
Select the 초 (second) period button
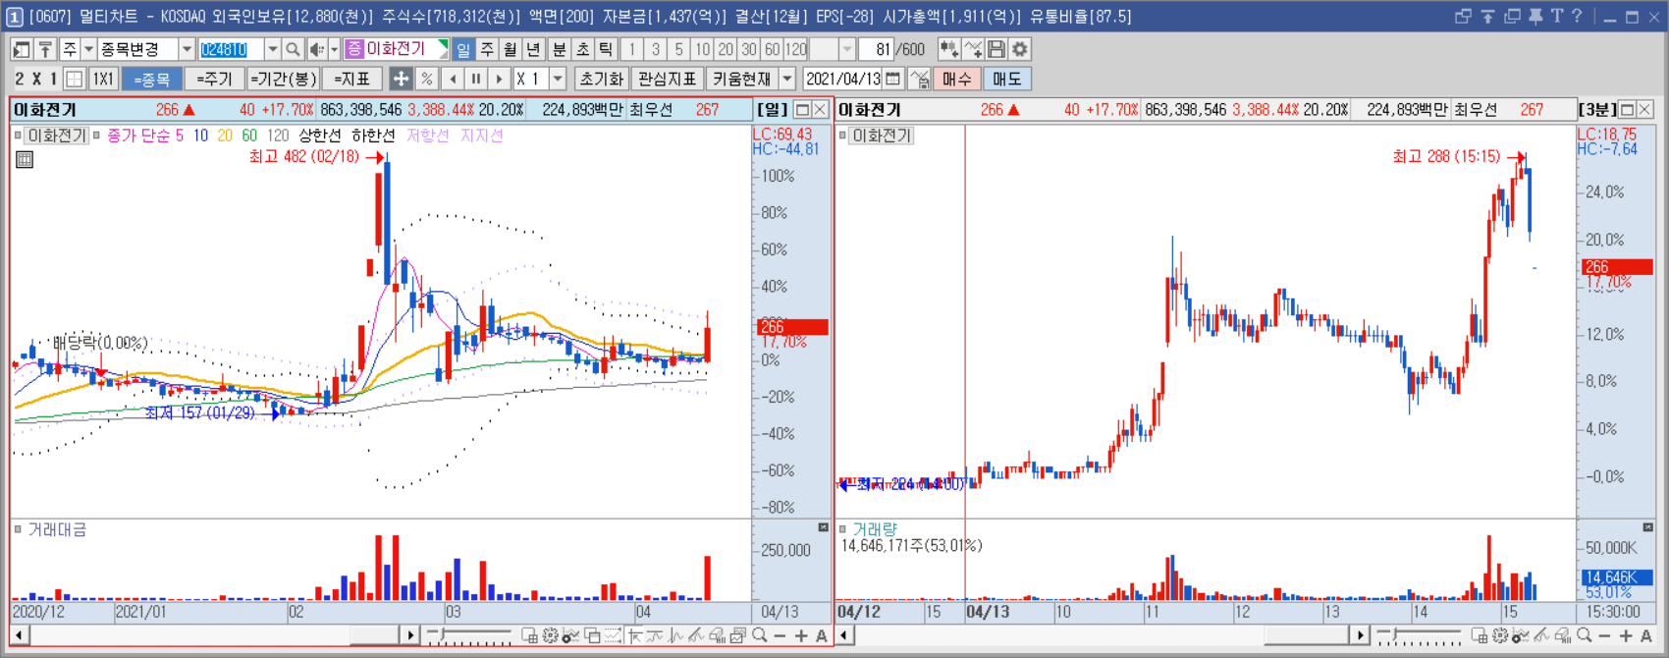(x=583, y=49)
